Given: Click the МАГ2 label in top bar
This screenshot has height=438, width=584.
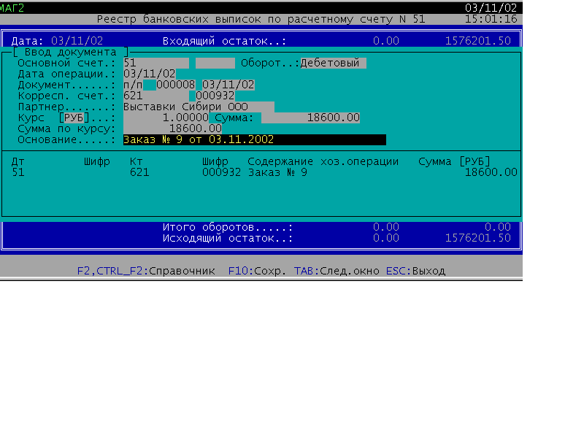Looking at the screenshot, I should point(12,8).
